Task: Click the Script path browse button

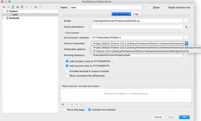Action: [186, 21]
